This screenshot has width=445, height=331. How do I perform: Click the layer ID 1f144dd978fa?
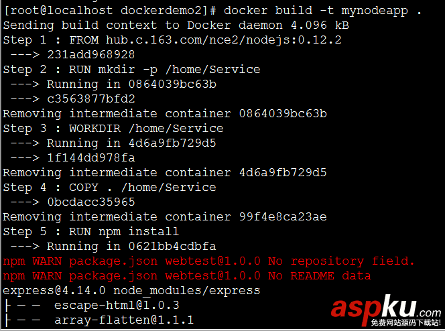click(90, 158)
